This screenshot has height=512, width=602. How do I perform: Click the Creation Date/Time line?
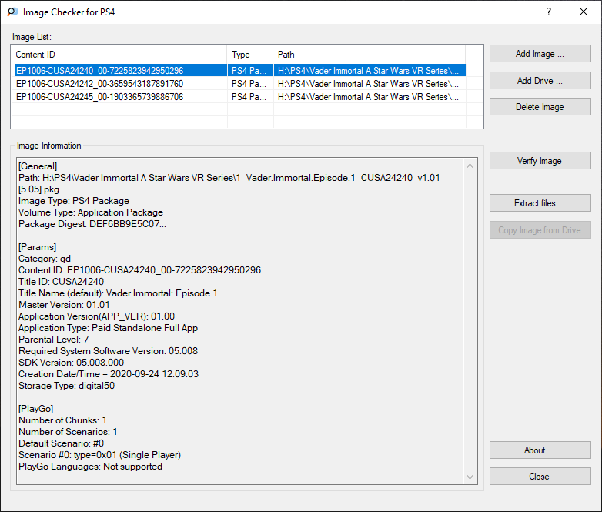109,373
